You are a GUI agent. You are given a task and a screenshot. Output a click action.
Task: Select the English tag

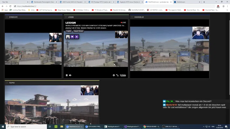tap(69, 31)
